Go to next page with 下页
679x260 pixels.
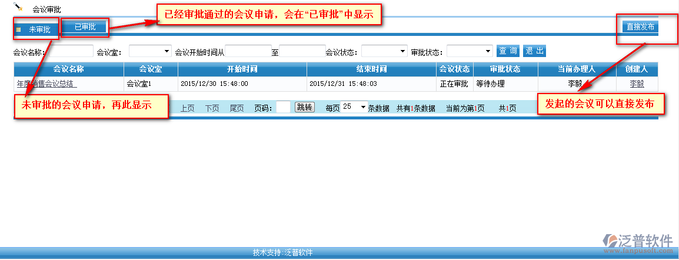point(212,108)
